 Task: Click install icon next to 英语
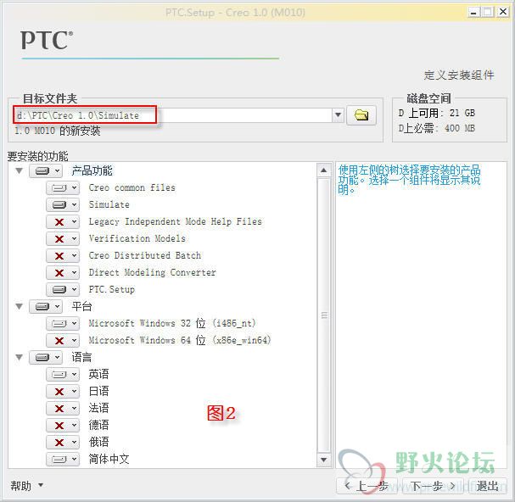[59, 374]
